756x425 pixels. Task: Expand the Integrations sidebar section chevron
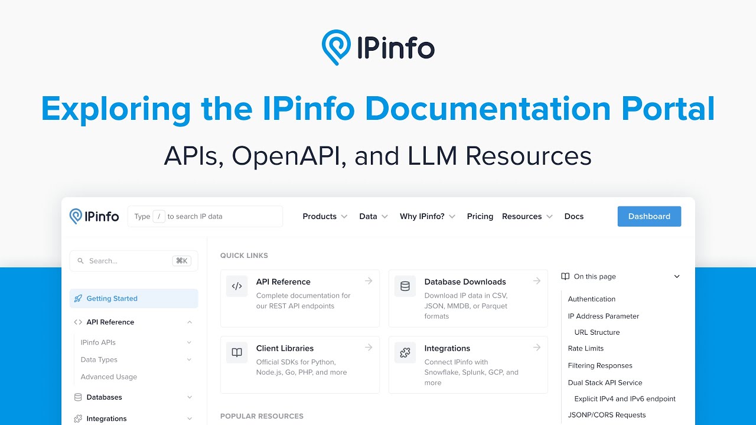point(190,419)
